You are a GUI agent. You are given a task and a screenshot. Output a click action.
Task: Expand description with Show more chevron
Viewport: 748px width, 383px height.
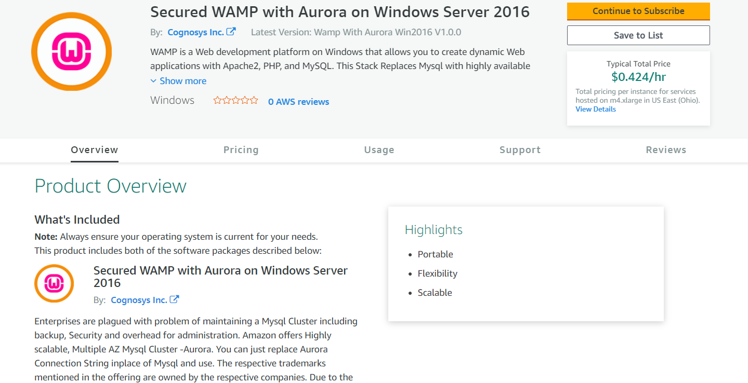(x=153, y=81)
